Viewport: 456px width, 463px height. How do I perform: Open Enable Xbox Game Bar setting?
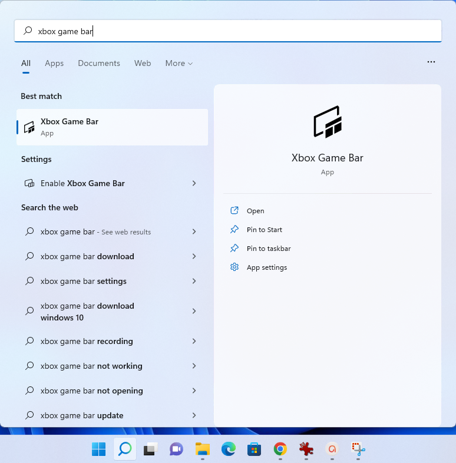pyautogui.click(x=112, y=183)
